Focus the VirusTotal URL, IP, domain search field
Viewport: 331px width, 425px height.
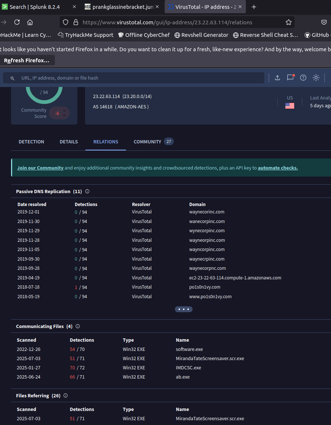pyautogui.click(x=134, y=78)
